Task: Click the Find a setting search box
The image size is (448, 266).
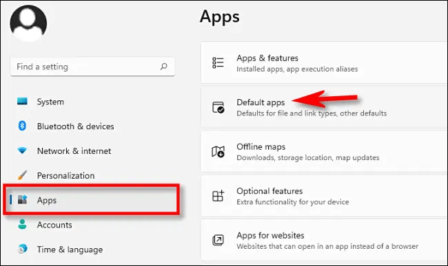Action: pos(92,67)
